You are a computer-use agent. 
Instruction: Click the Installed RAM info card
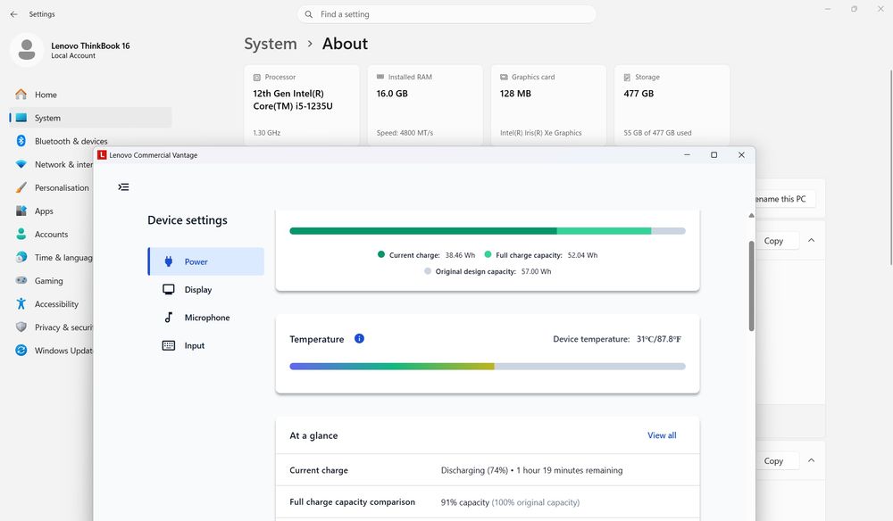[x=425, y=105]
